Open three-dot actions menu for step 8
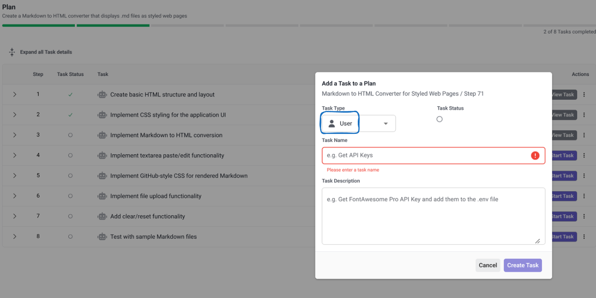Screen dimensions: 596x298 [584, 237]
